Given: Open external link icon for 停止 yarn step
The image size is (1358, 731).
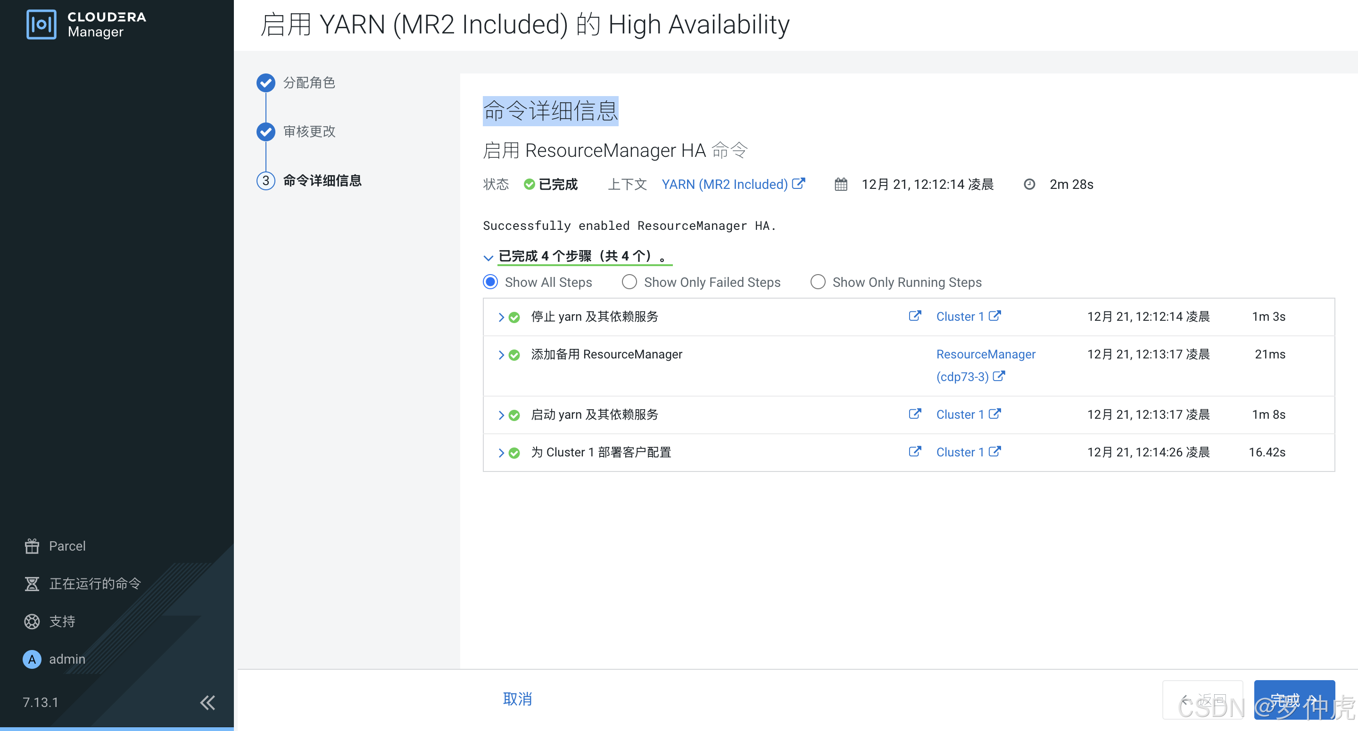Looking at the screenshot, I should coord(915,316).
